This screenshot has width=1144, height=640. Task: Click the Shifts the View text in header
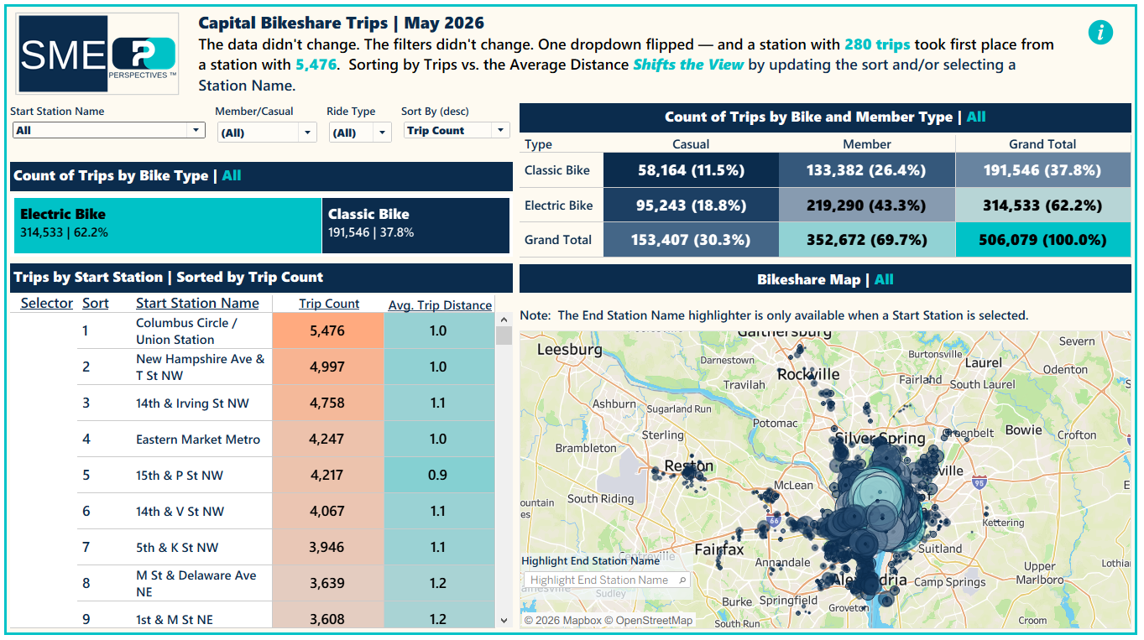point(688,65)
